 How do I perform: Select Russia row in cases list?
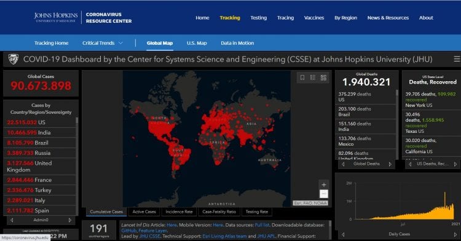coord(40,153)
